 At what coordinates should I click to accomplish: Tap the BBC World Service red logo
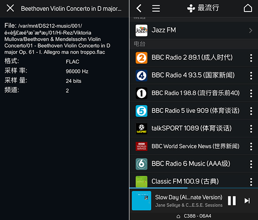141,146
